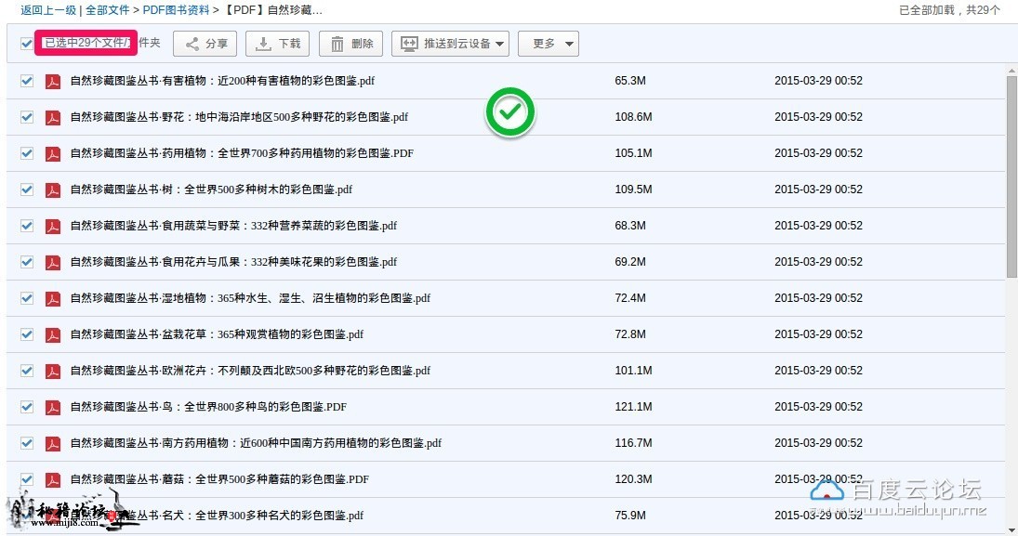Viewport: 1018px width, 536px height.
Task: Open PDF图书资料 breadcrumb folder
Action: 176,10
